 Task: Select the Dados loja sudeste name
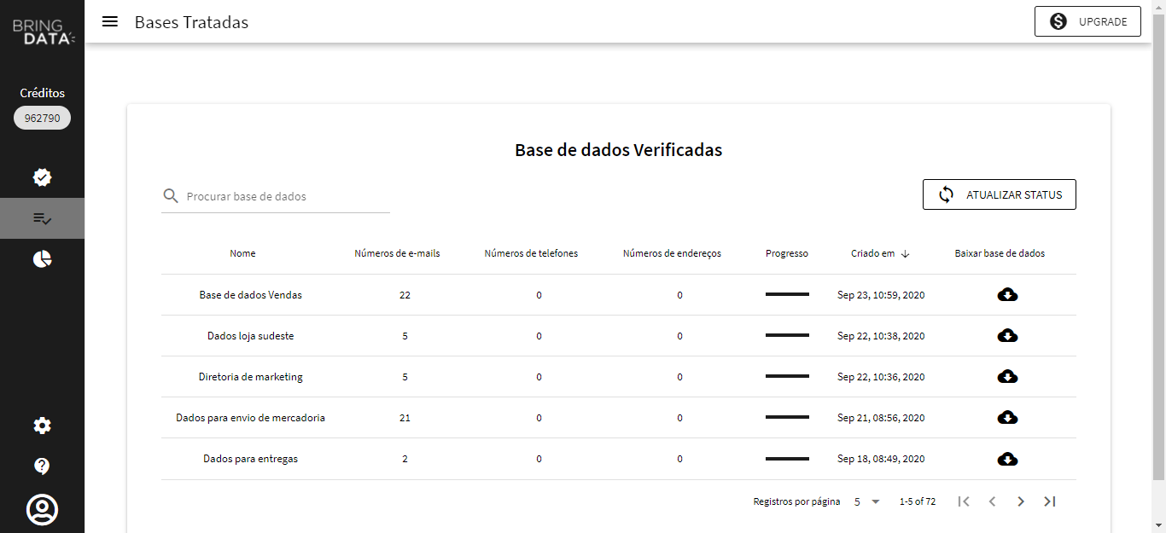pos(251,336)
